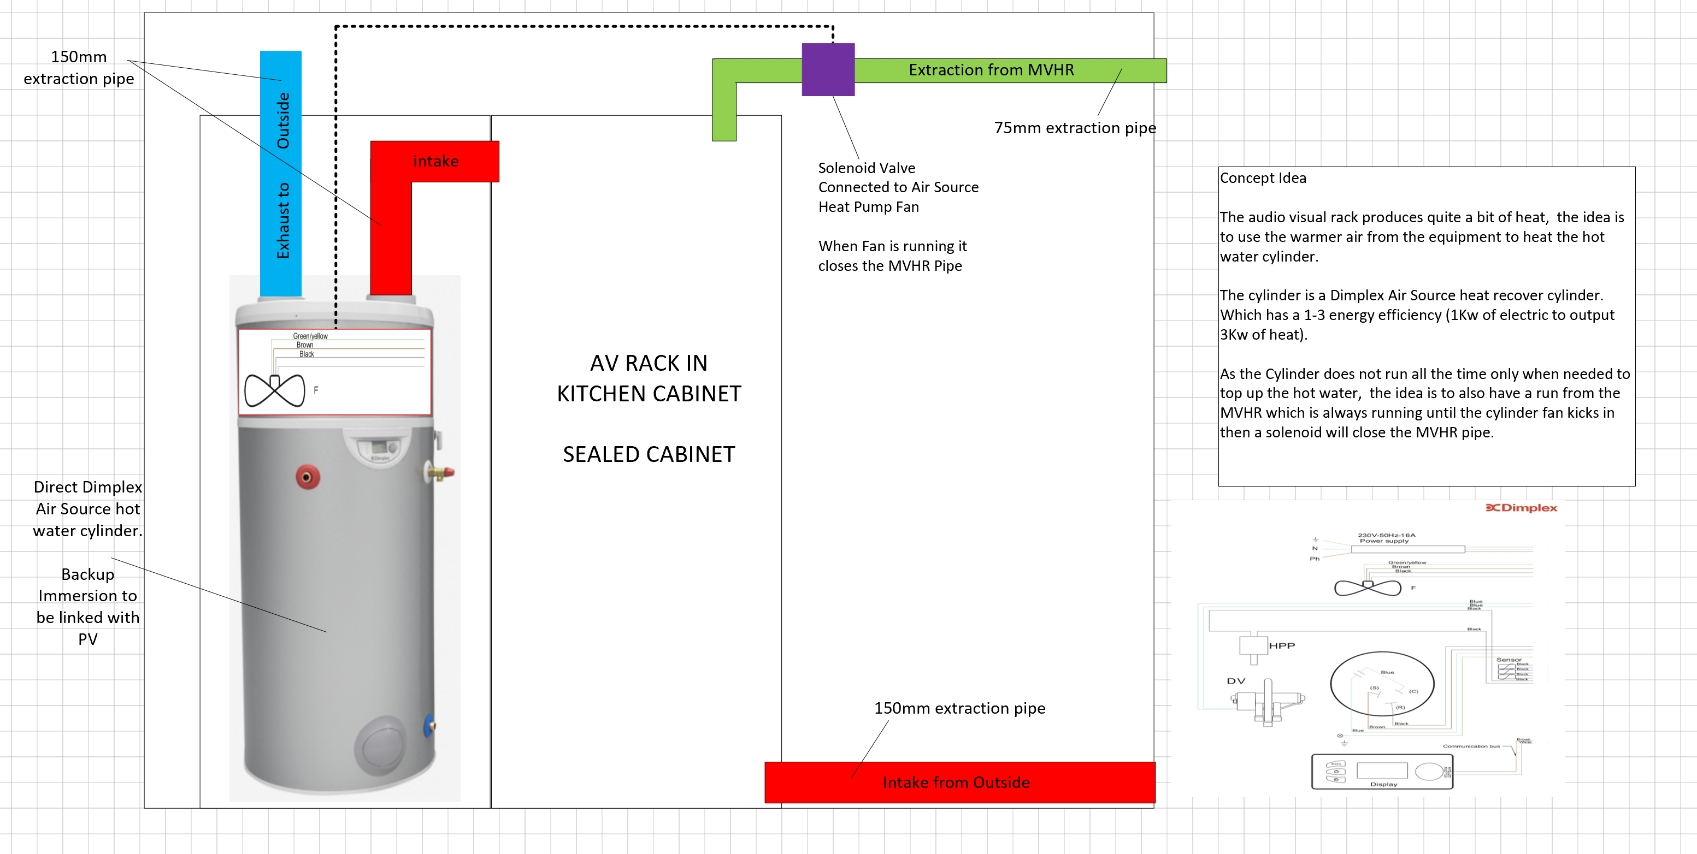Select the Dimplex logo in wiring diagram
The height and width of the screenshot is (854, 1697).
coord(1521,508)
